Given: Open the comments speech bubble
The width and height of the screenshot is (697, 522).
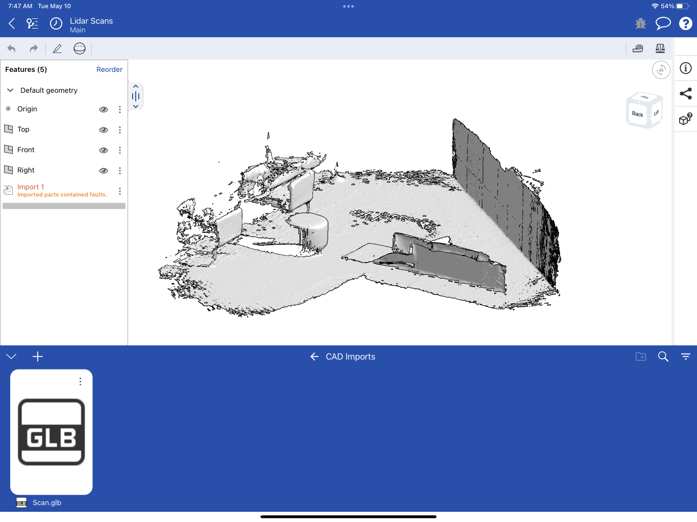Looking at the screenshot, I should [663, 23].
